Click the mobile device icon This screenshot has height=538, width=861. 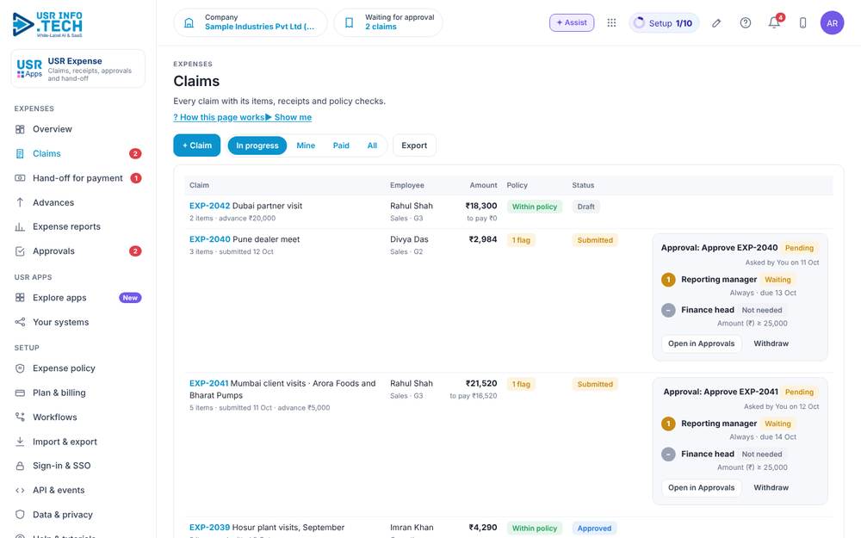[x=802, y=23]
